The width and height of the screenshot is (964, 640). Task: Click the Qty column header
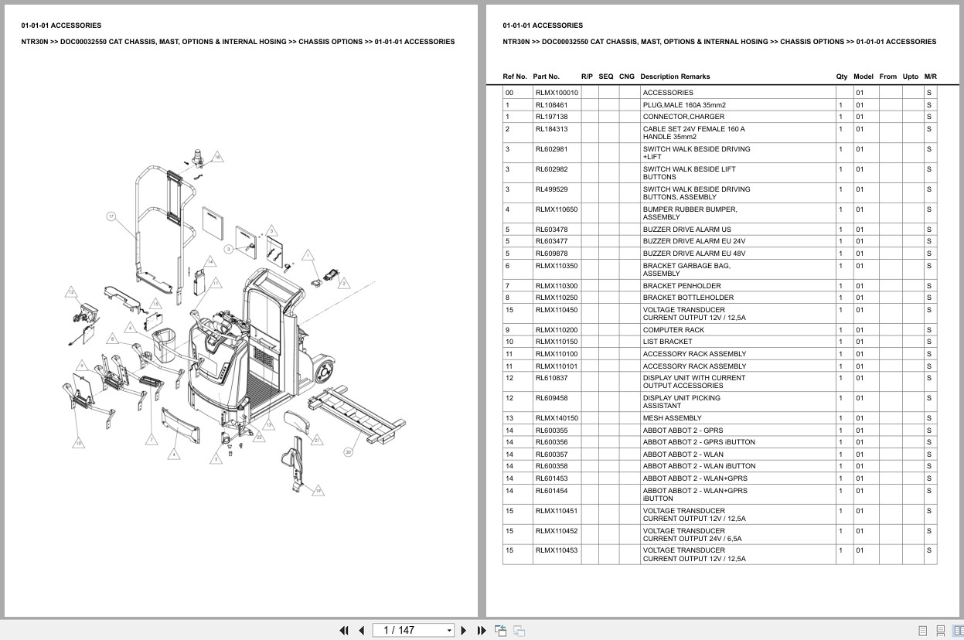pos(840,77)
